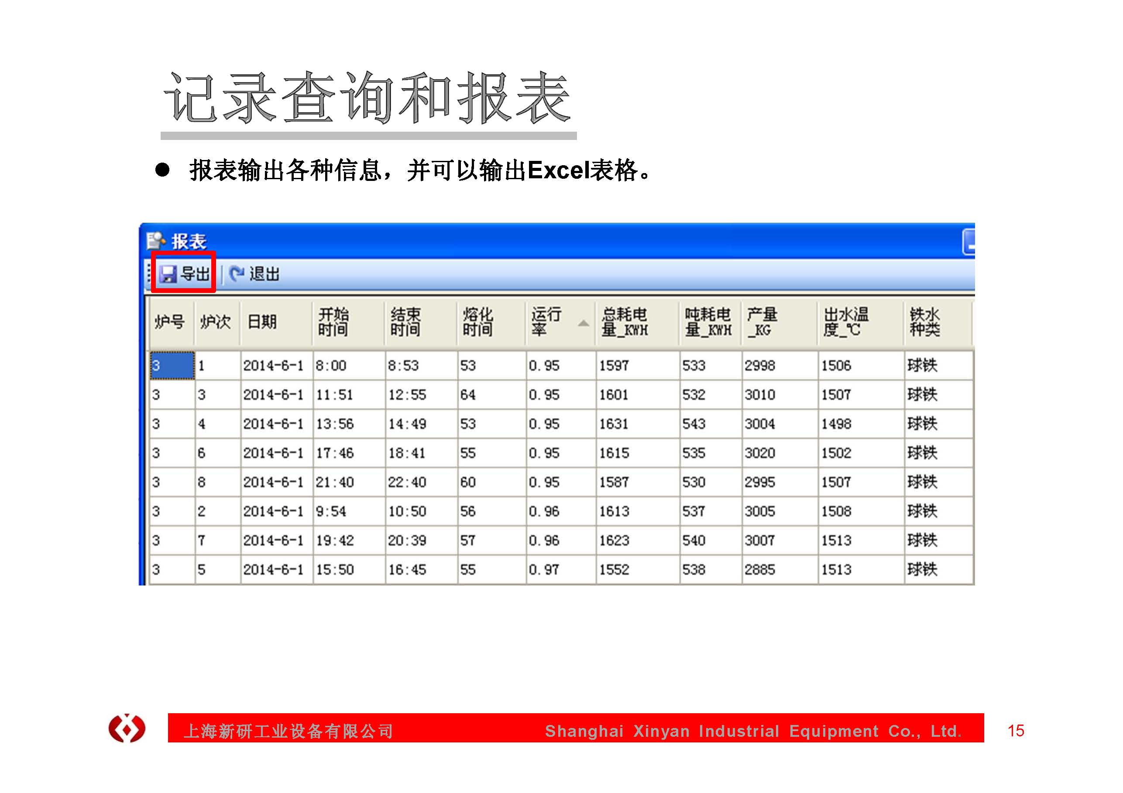Click the 总耗电量_KWH column header
The image size is (1123, 793).
(x=637, y=323)
